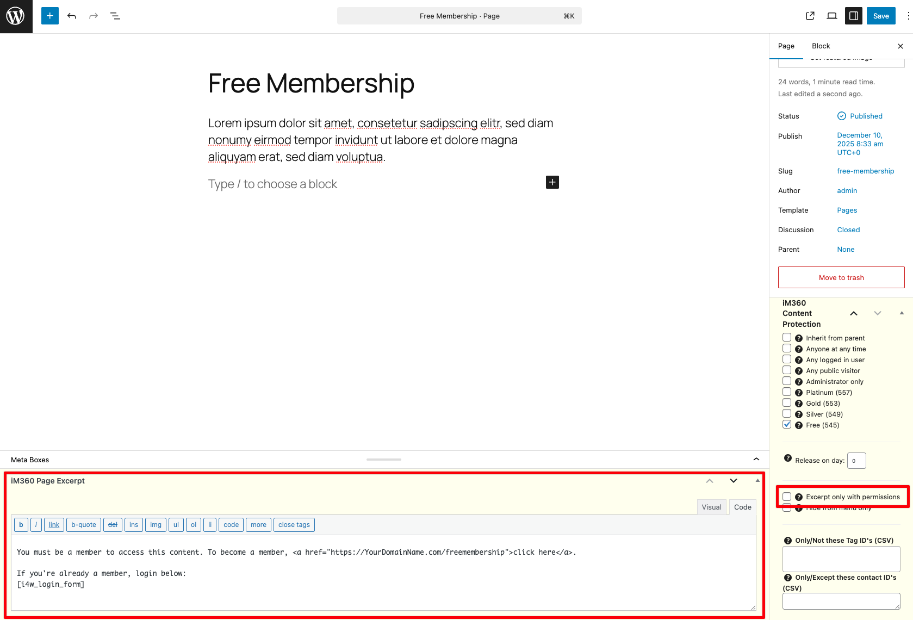
Task: Move iM360 Content Protection panel up
Action: coord(853,313)
